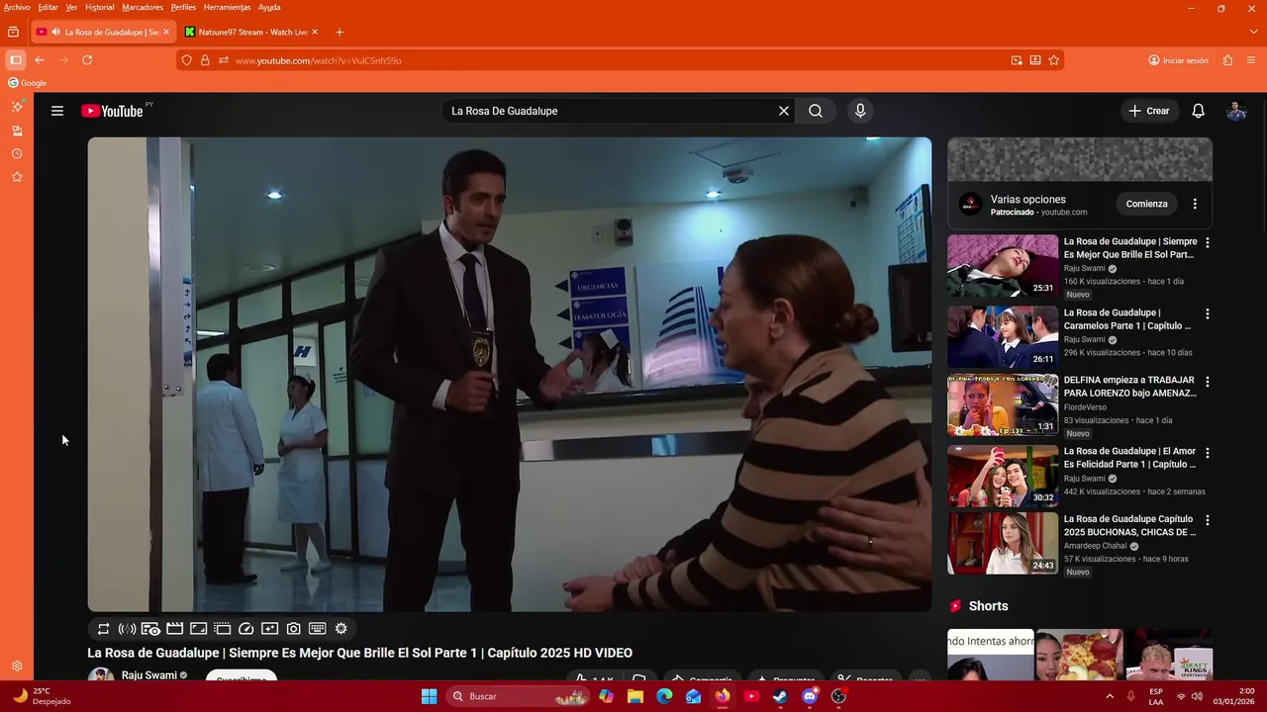
Task: Bookmark this page with the star icon
Action: (1054, 60)
